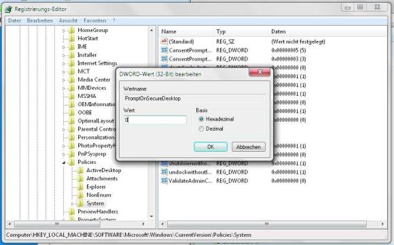Confirm the dialog with OK
This screenshot has height=245, width=394.
(211, 147)
